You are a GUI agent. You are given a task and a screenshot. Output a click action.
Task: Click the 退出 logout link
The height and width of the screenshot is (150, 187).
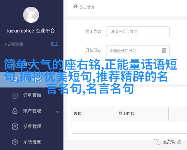(x=55, y=44)
